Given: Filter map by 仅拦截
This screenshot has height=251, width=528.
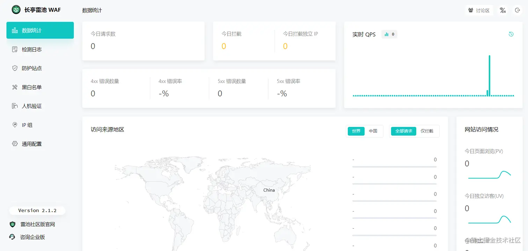Looking at the screenshot, I should point(427,131).
